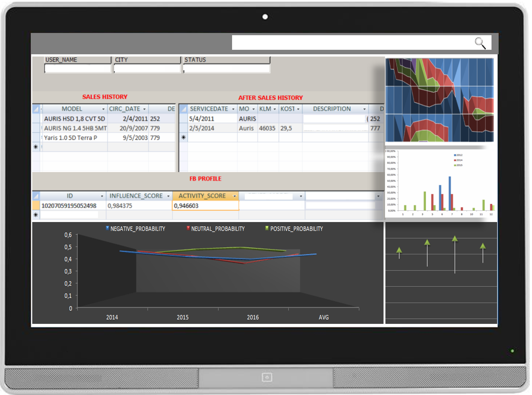
Task: Open the SERVICEDATE column filter arrow
Action: [x=233, y=109]
